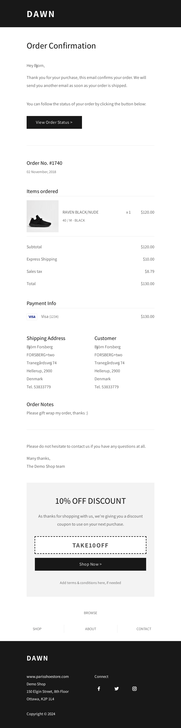
Task: Click the Facebook icon in footer
Action: 99,689
